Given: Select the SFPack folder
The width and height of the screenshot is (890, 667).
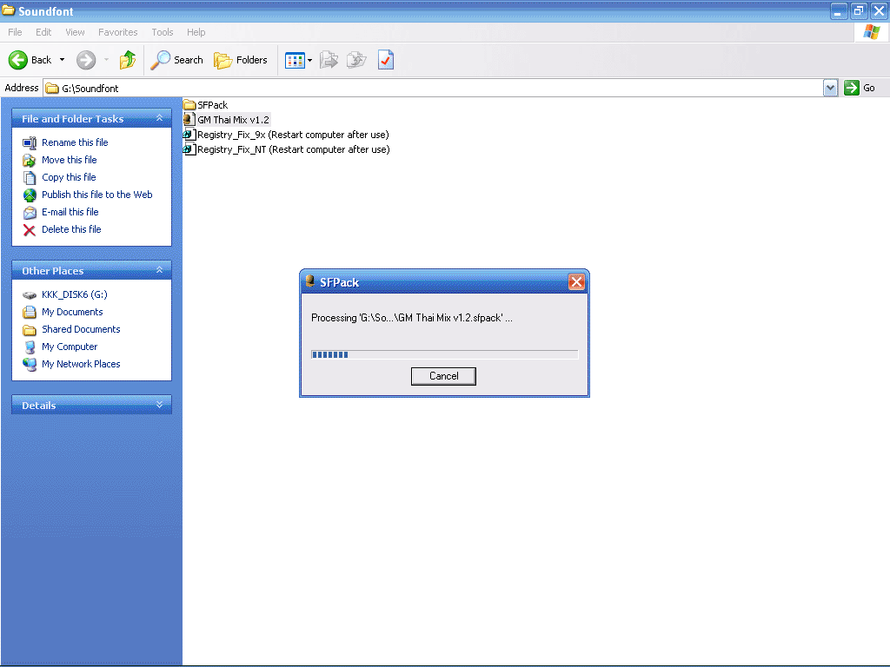Looking at the screenshot, I should (212, 105).
